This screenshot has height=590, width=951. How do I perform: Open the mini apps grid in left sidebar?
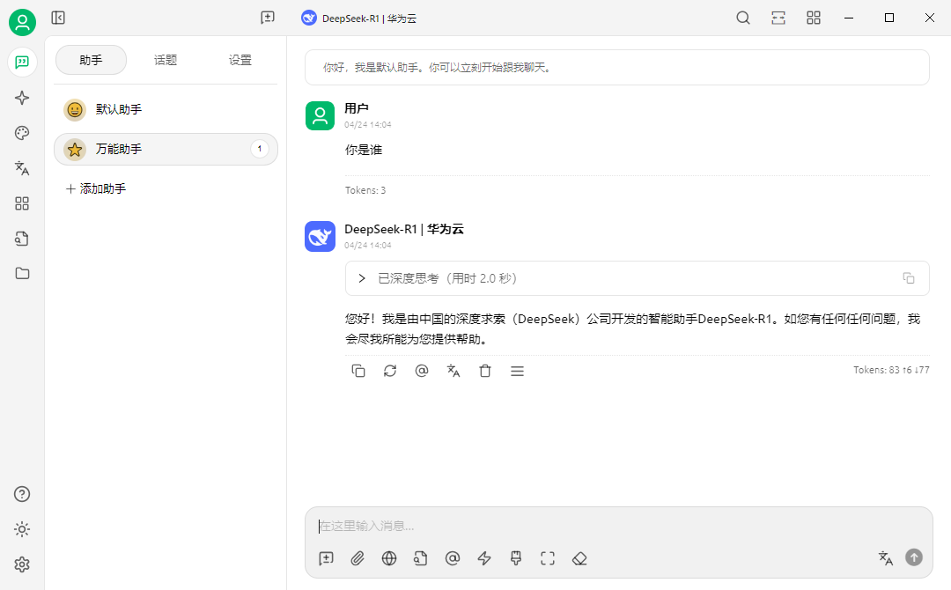coord(22,203)
